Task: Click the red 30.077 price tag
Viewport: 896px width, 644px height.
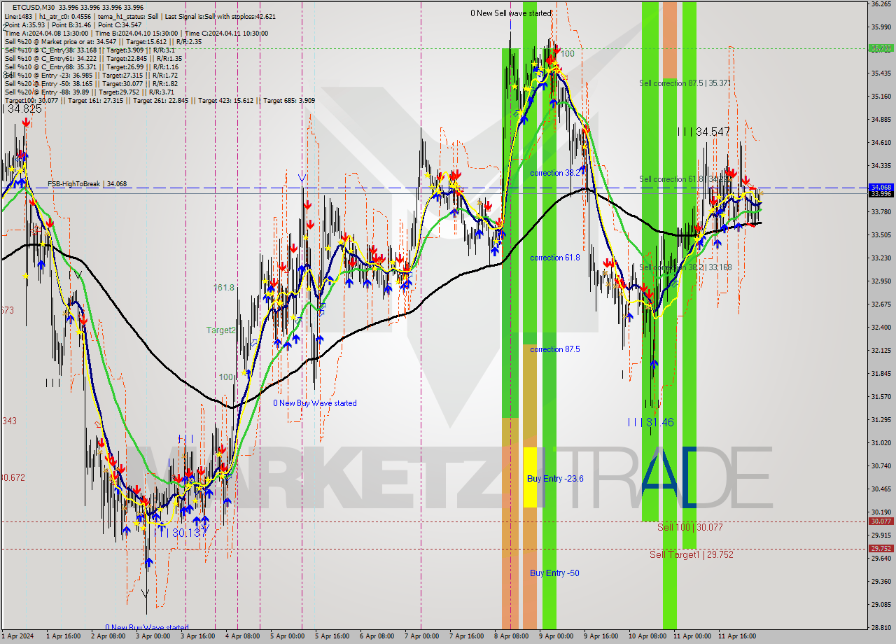Action: [x=881, y=521]
